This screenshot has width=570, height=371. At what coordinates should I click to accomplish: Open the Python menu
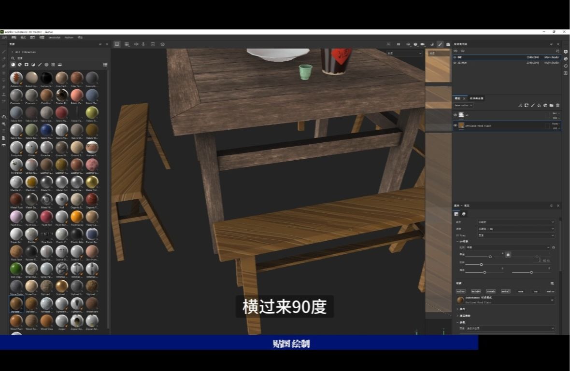(x=69, y=37)
